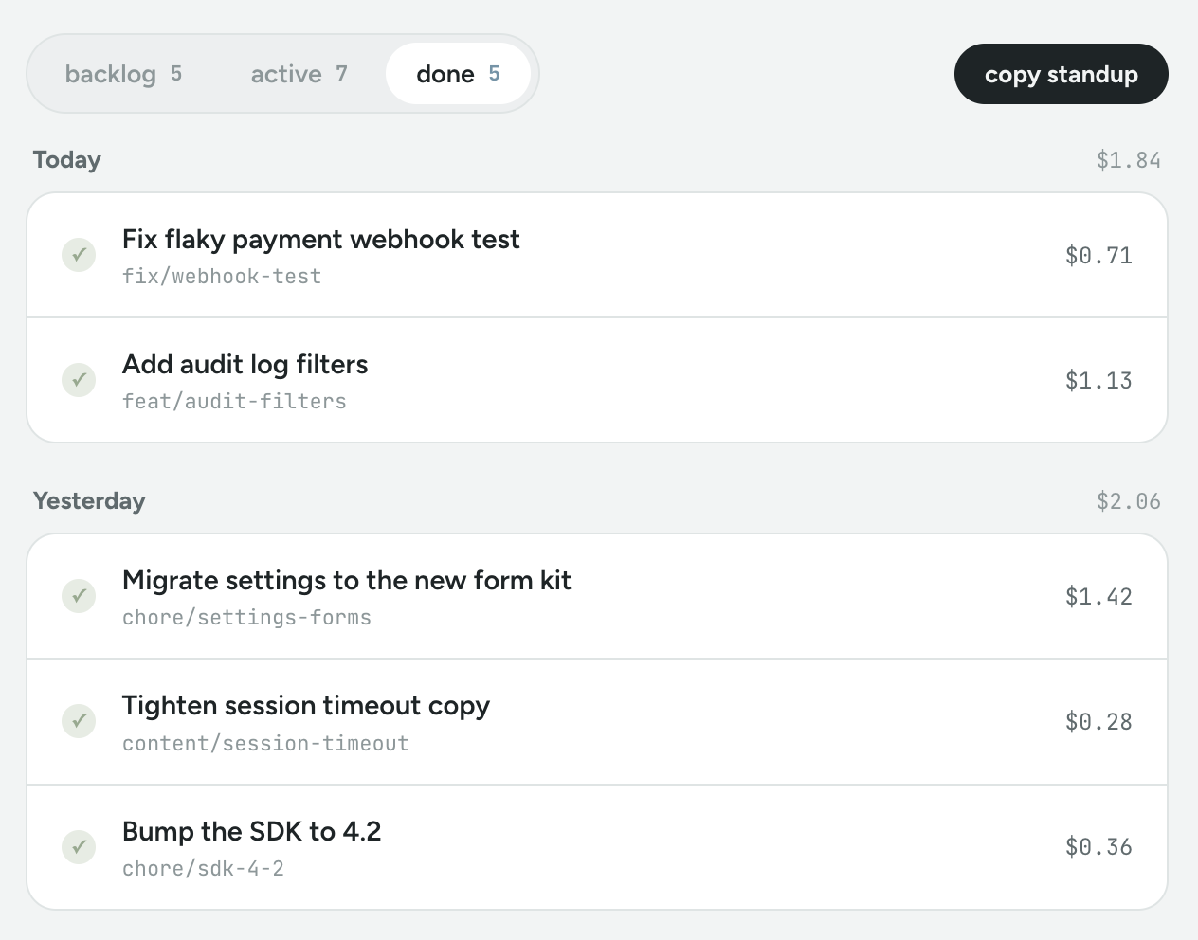Open the active tab
The image size is (1198, 940).
pos(299,74)
